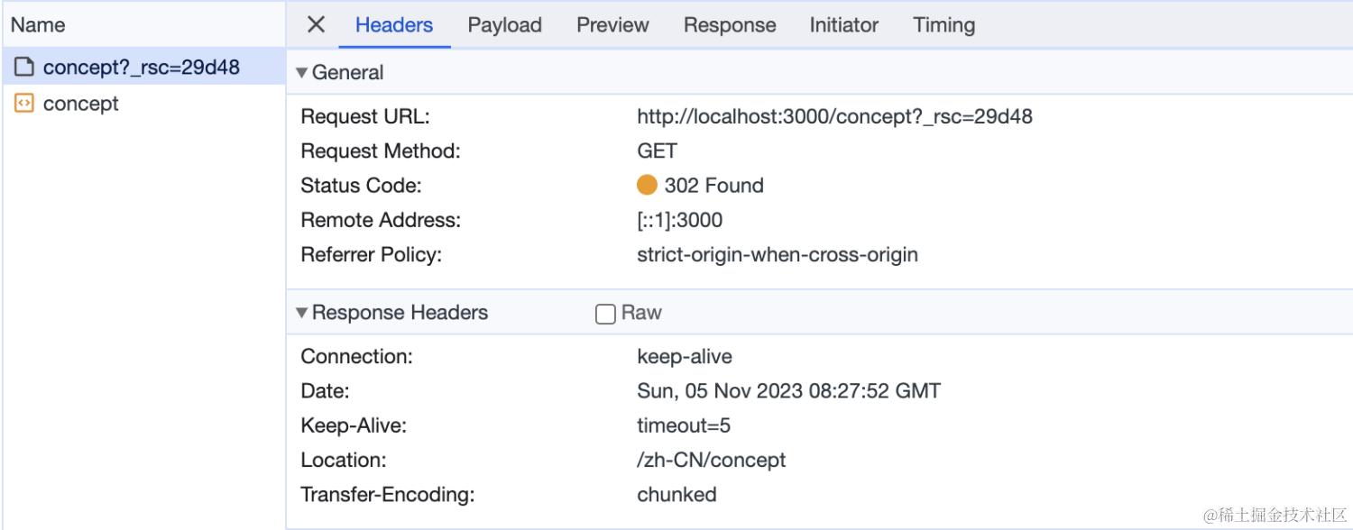This screenshot has width=1353, height=530.
Task: Click the Referrer Policy value text
Action: point(777,254)
